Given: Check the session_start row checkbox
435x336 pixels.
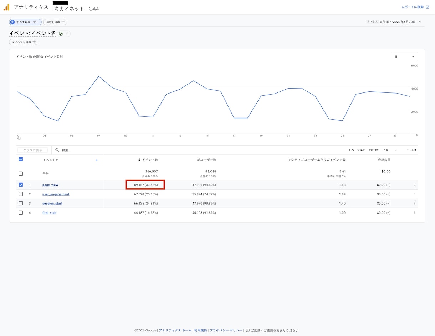Looking at the screenshot, I should coord(21,204).
